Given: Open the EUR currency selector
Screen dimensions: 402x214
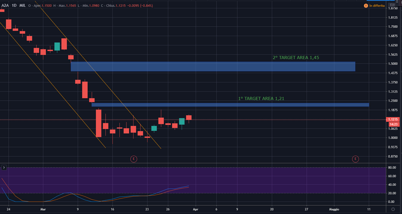Looking at the screenshot, I should click(392, 5).
